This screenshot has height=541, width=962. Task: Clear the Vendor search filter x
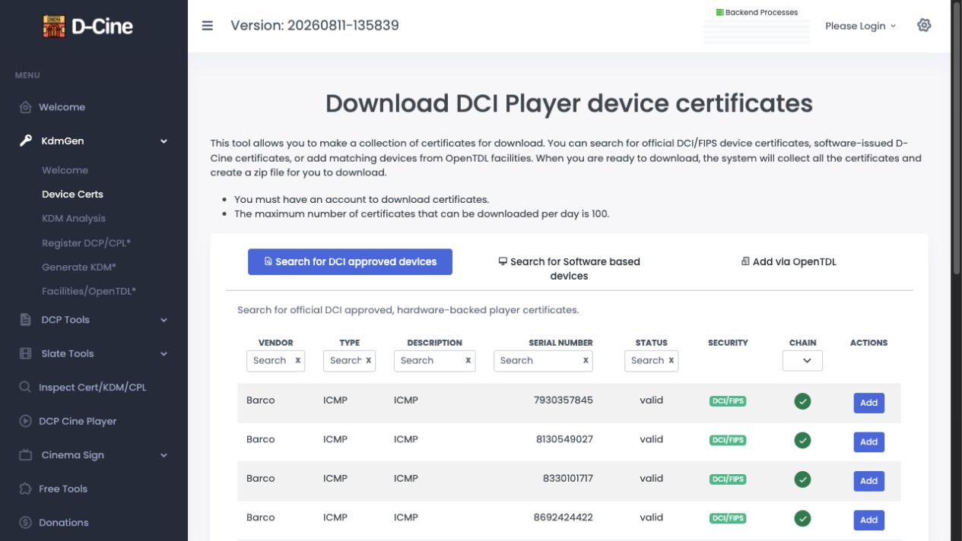point(297,361)
